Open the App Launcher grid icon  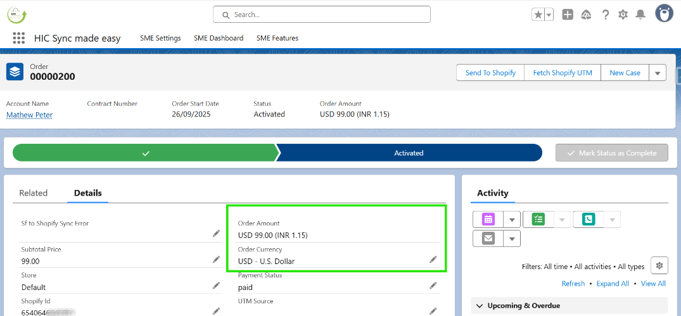coord(18,38)
